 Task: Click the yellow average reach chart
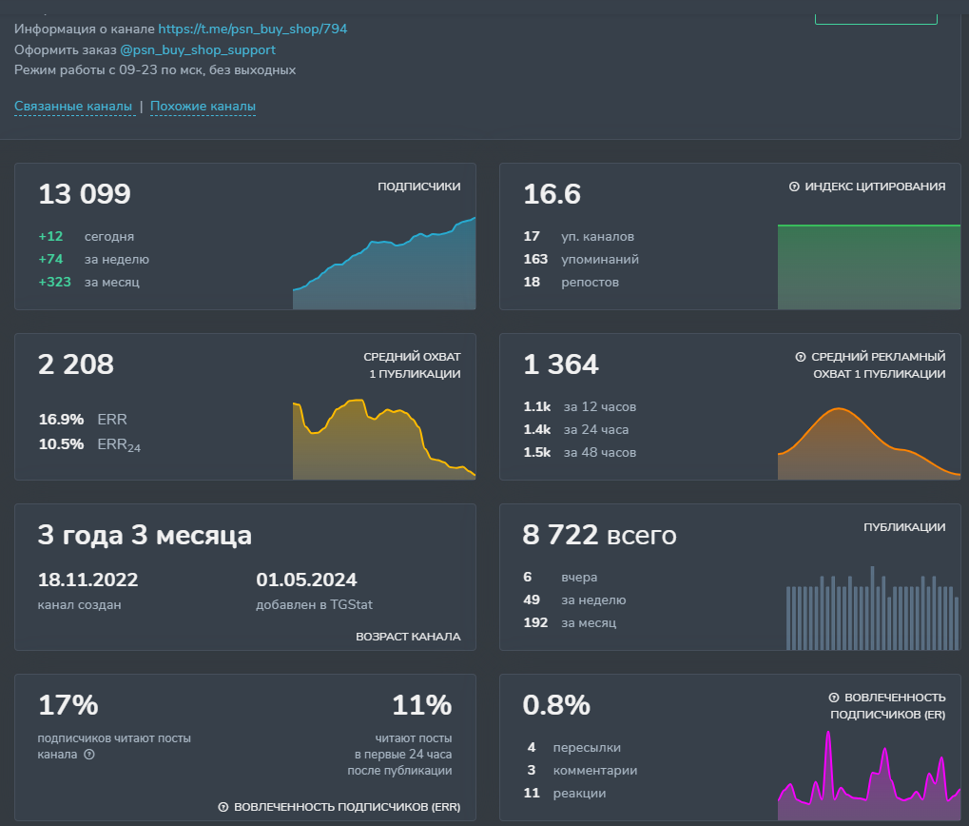384,440
